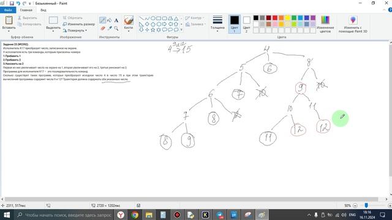Select the straight Line shape
This screenshot has width=392, height=220.
click(x=141, y=18)
